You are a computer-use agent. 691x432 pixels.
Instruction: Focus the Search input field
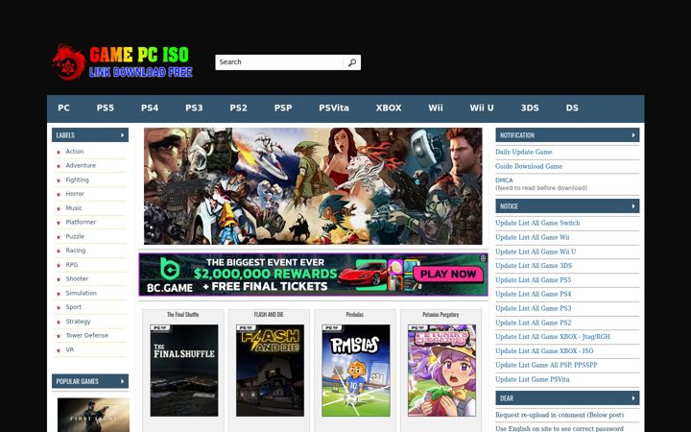click(x=279, y=62)
